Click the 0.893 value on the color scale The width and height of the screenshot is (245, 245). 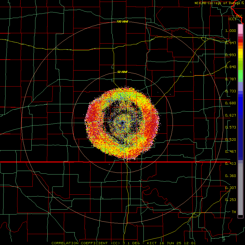click(x=231, y=55)
